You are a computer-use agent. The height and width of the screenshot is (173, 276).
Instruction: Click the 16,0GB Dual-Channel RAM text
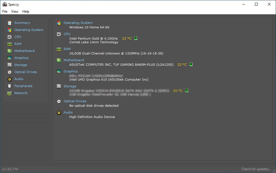click(116, 53)
